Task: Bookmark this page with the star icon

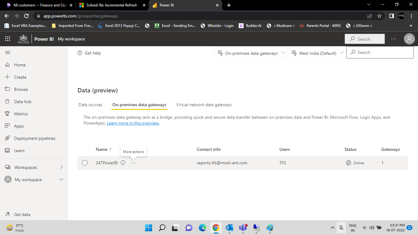Action: 379,16
